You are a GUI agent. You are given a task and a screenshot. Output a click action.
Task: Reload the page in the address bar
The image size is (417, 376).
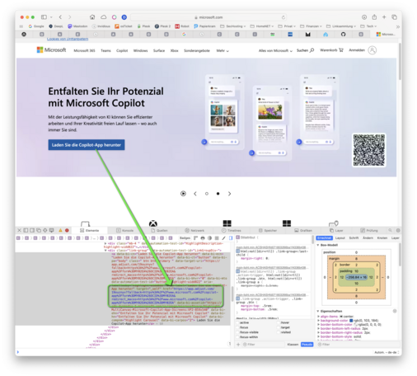click(283, 17)
